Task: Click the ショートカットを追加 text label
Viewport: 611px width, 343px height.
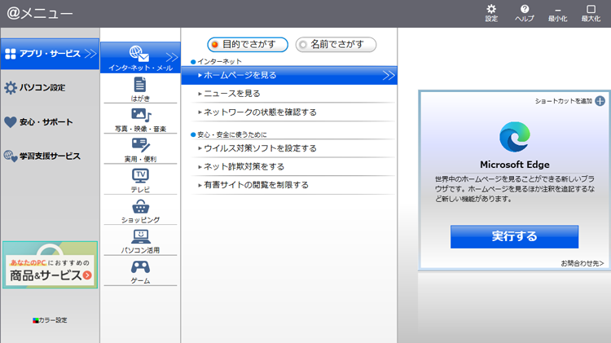Action: (564, 101)
